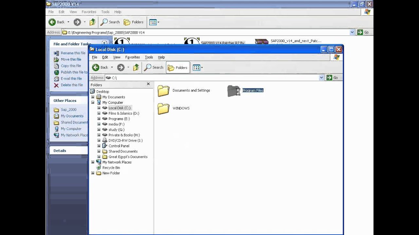Screen dimensions: 419x235
Task: Click Copy this file in SAP2000 window
Action: pyautogui.click(x=71, y=66)
